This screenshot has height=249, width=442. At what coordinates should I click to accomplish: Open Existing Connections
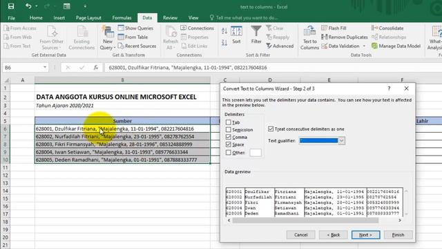pos(81,38)
